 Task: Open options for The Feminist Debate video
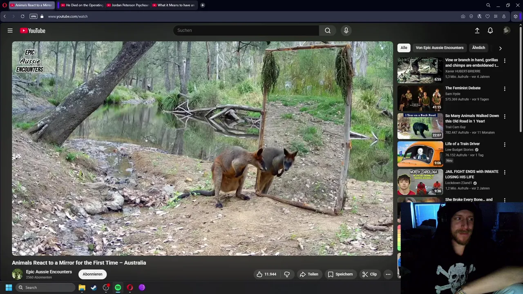[x=505, y=89]
